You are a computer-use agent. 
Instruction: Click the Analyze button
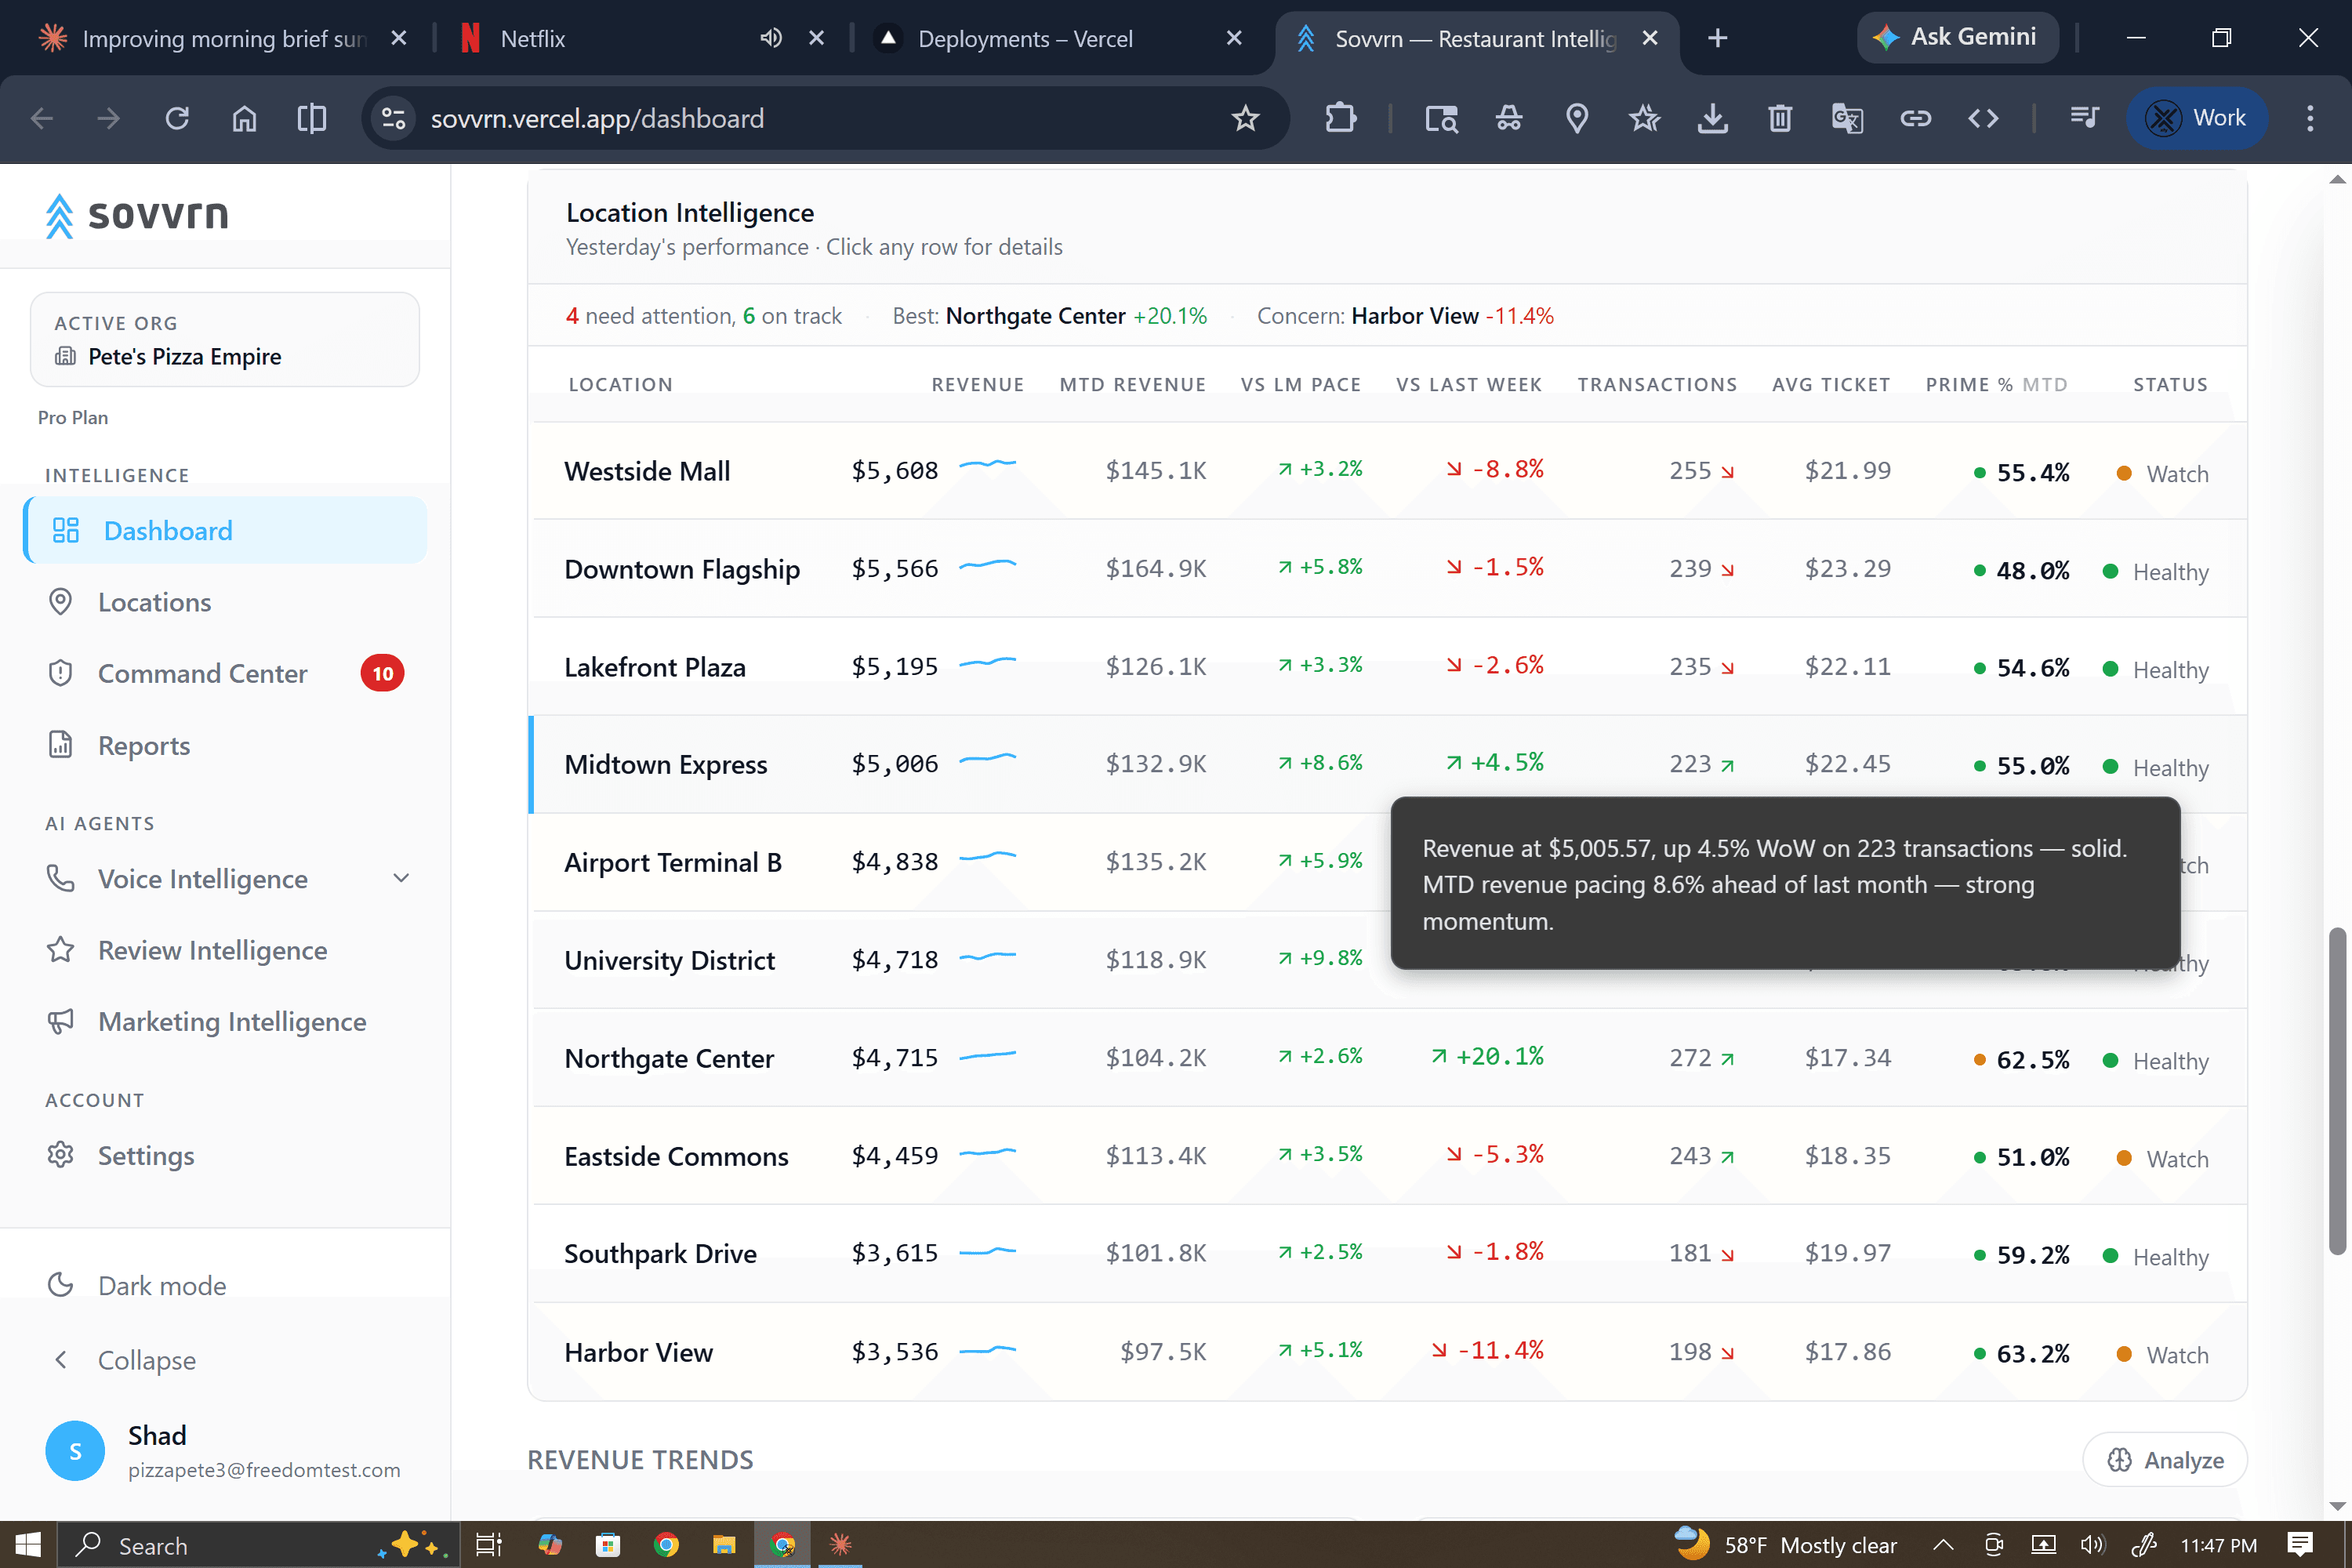coord(2164,1459)
